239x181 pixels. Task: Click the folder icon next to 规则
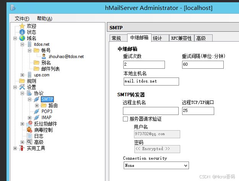pos(22,81)
